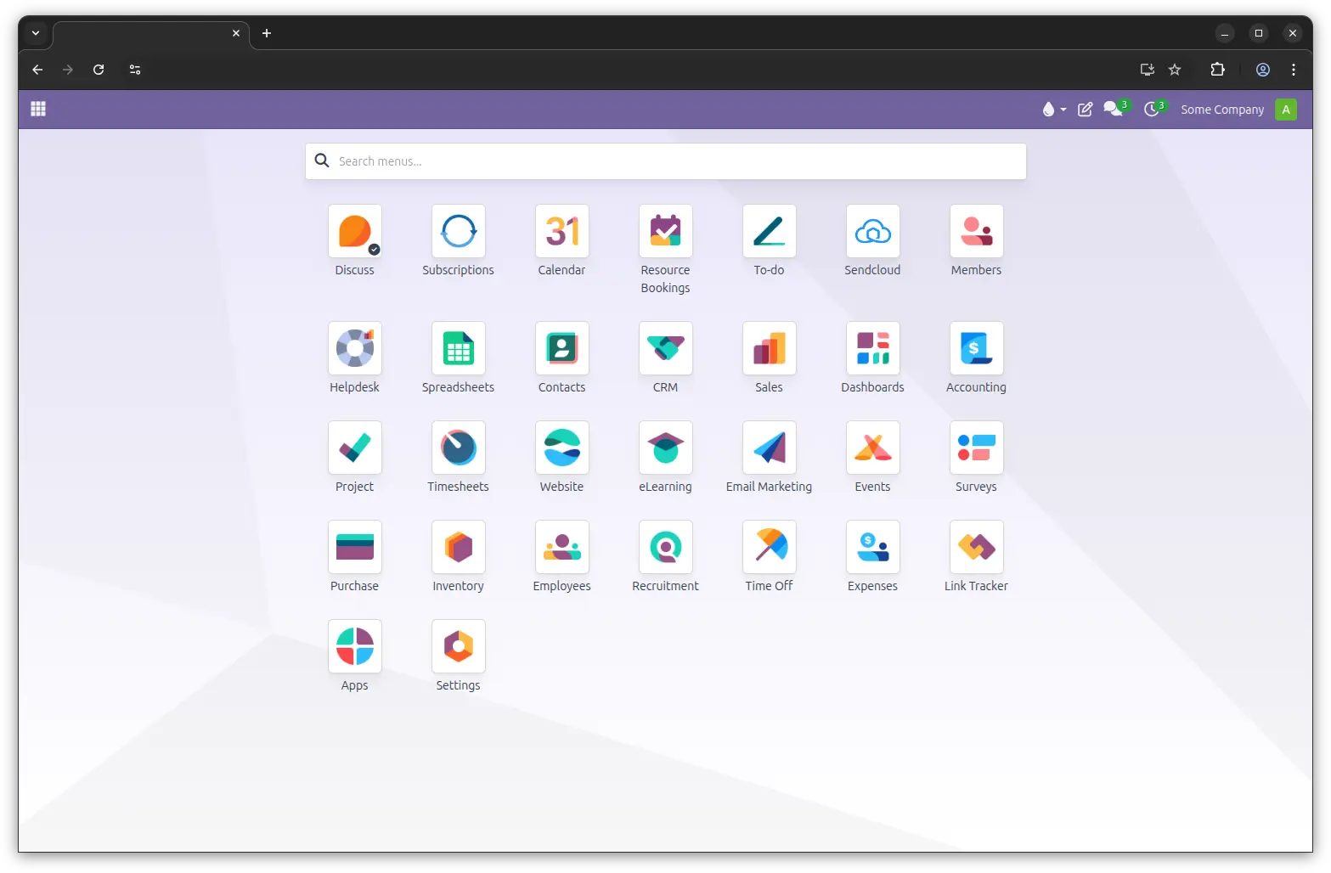Open the Recruitment app

point(665,548)
